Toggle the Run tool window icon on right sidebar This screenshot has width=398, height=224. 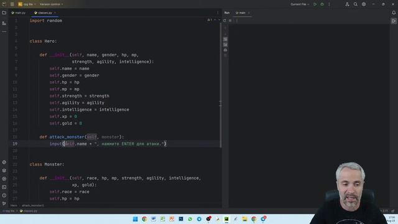click(394, 21)
